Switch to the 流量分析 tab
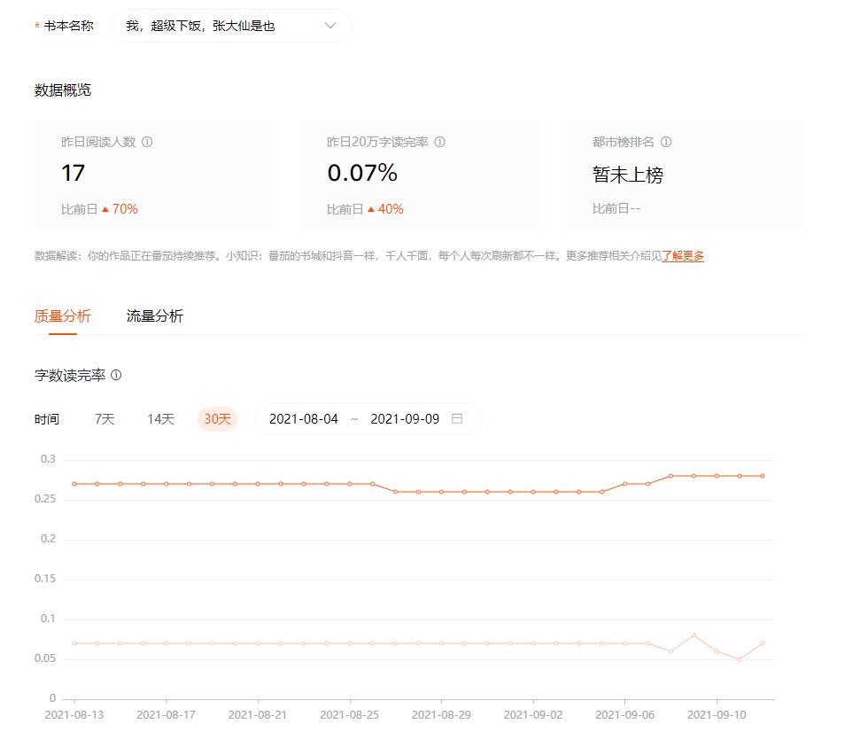The width and height of the screenshot is (845, 732). pos(156,315)
